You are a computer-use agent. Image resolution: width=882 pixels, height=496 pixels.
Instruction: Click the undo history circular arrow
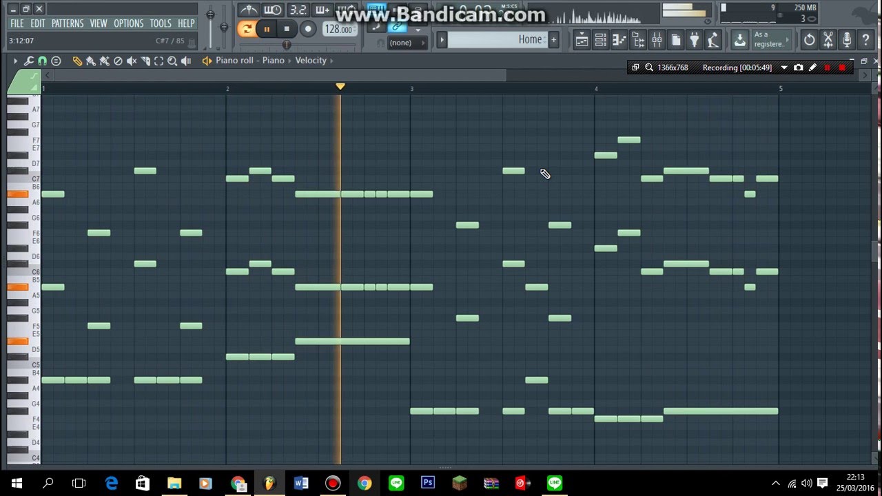tap(810, 40)
